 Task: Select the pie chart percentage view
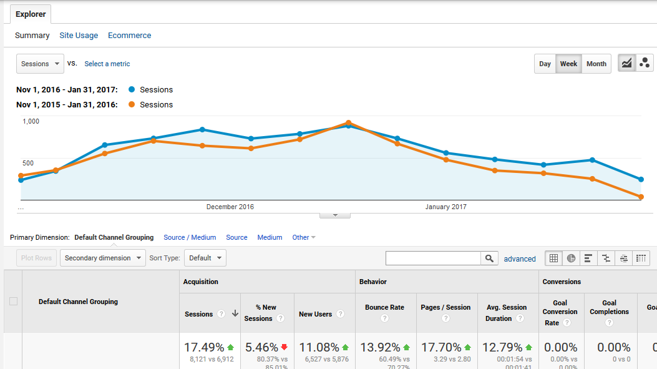pos(571,258)
